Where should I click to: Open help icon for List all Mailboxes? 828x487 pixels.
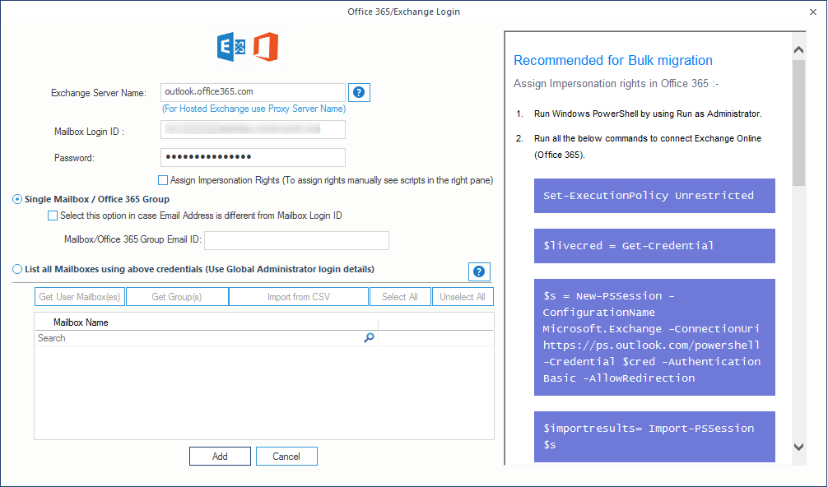[479, 271]
